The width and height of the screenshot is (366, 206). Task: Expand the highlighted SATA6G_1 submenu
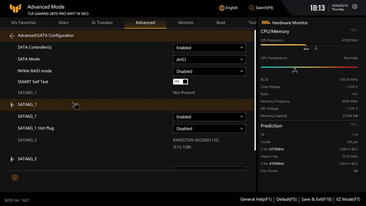[x=12, y=105]
